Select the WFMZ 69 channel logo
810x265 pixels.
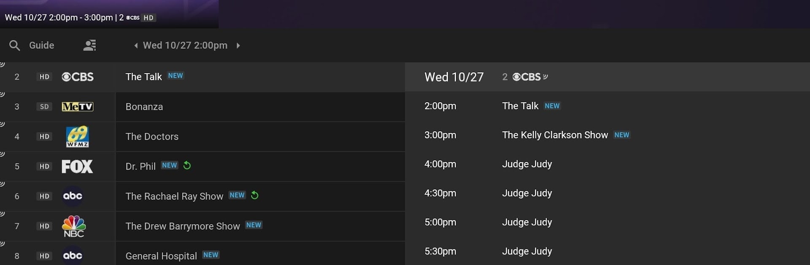click(78, 136)
